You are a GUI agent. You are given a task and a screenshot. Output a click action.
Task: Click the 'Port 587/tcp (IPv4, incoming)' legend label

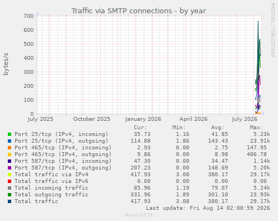click(x=63, y=161)
